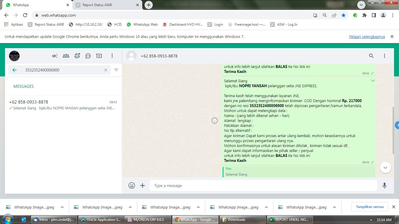399x224 pixels.
Task: Go back from search with green arrow
Action: pyautogui.click(x=14, y=70)
